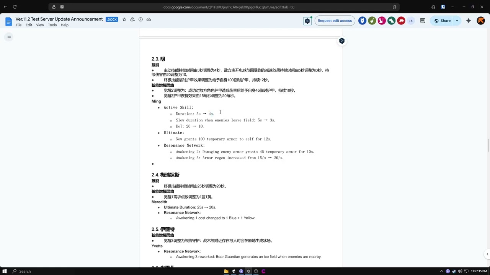Click the dark green collaborator avatar
Screen dimensions: 490x275
point(391,21)
